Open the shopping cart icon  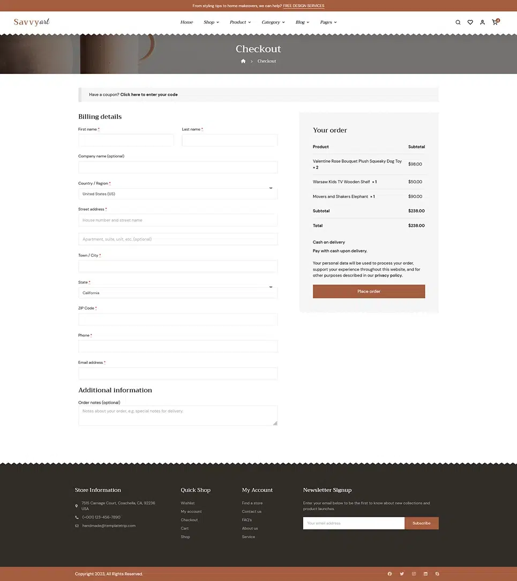(495, 23)
